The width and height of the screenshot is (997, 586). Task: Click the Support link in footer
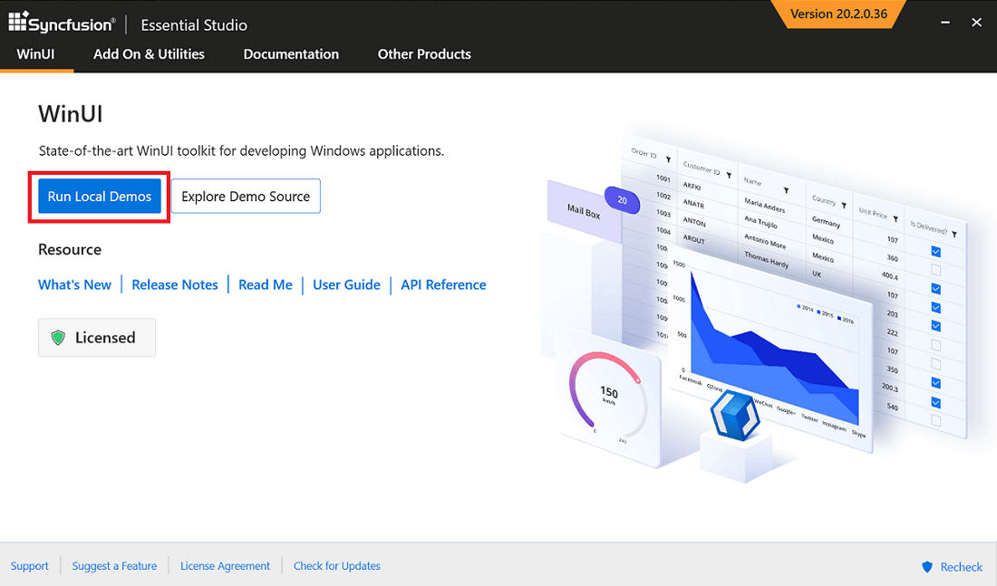29,566
